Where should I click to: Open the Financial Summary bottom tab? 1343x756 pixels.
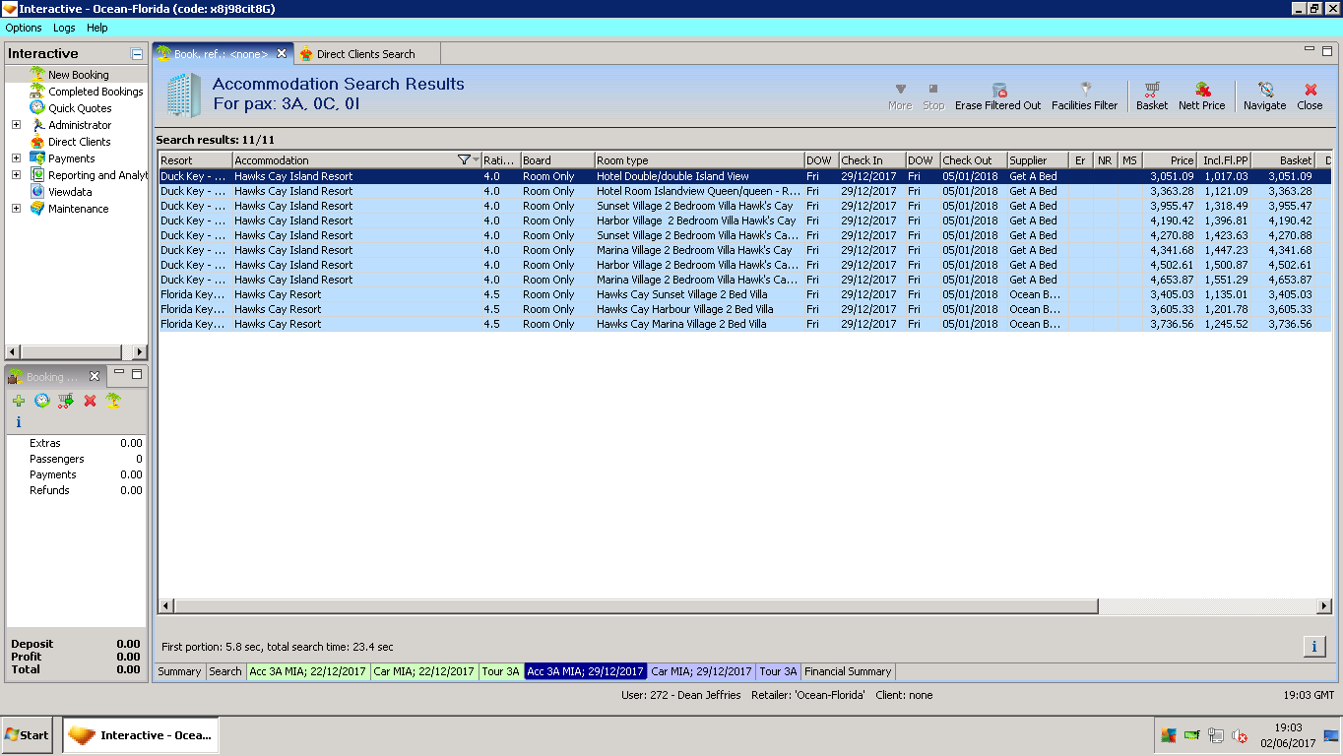tap(847, 671)
